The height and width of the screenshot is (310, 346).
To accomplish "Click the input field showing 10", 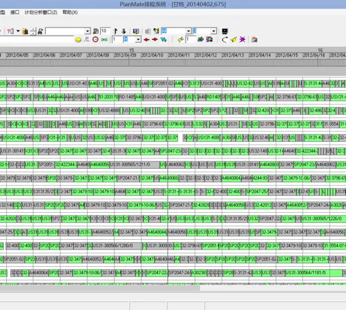I will [x=106, y=31].
